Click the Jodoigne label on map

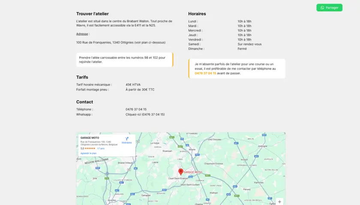pos(262,146)
